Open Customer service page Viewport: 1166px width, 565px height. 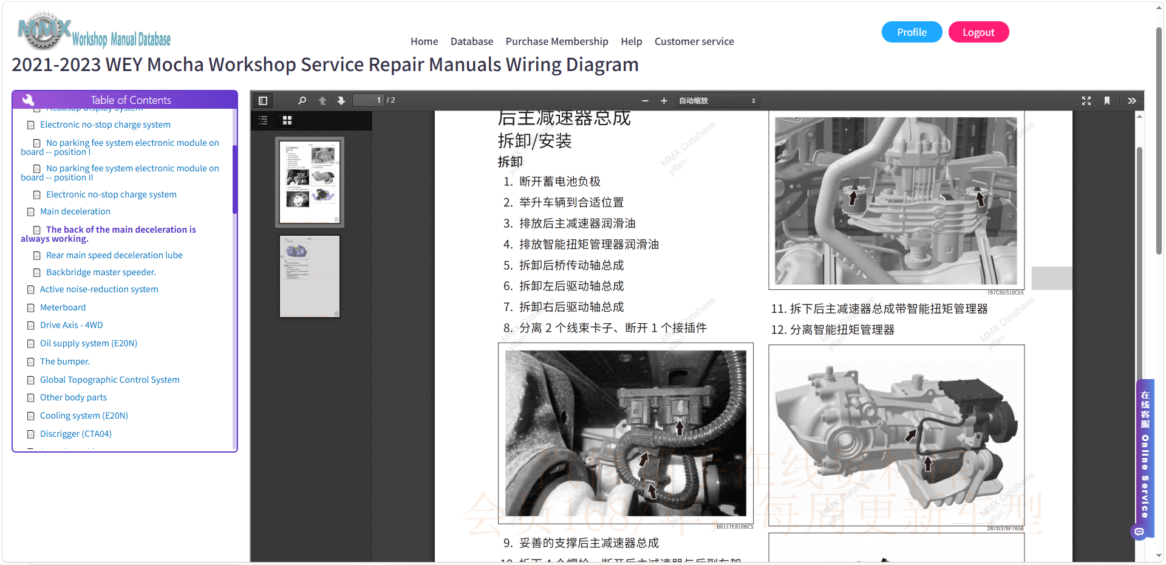point(694,41)
